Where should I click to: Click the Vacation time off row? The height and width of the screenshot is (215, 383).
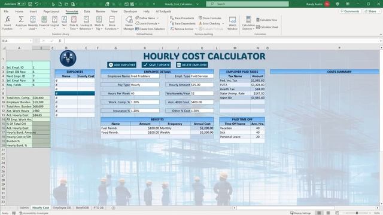[242, 128]
